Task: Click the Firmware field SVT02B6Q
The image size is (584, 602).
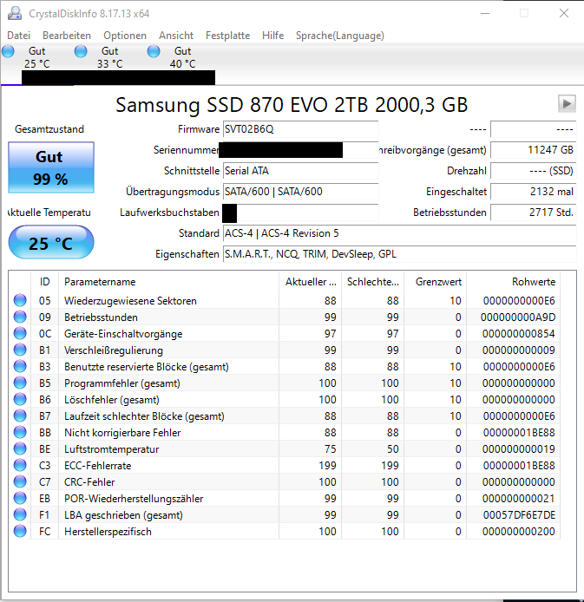Action: point(300,129)
